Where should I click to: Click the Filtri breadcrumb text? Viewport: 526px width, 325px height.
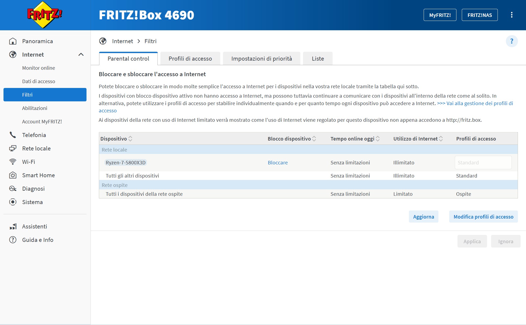tap(150, 41)
